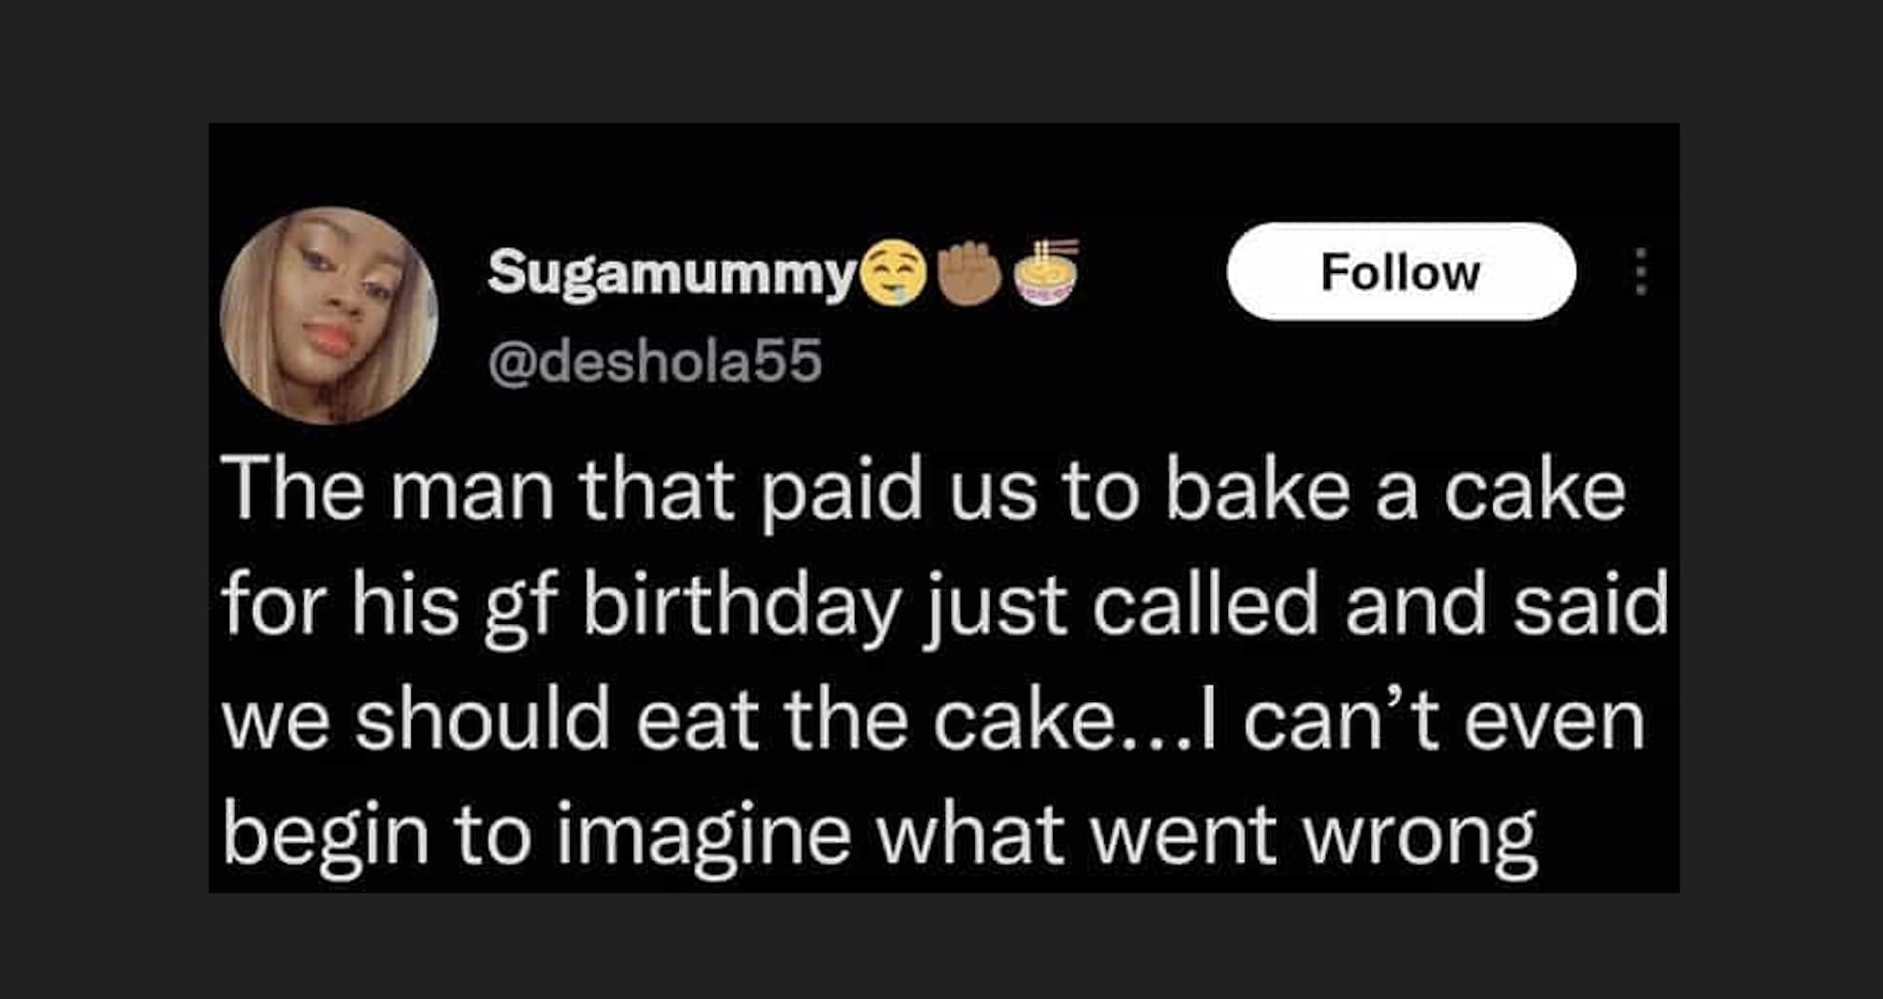This screenshot has width=1883, height=999.
Task: Click the word "paid" in the tweet
Action: click(x=841, y=492)
